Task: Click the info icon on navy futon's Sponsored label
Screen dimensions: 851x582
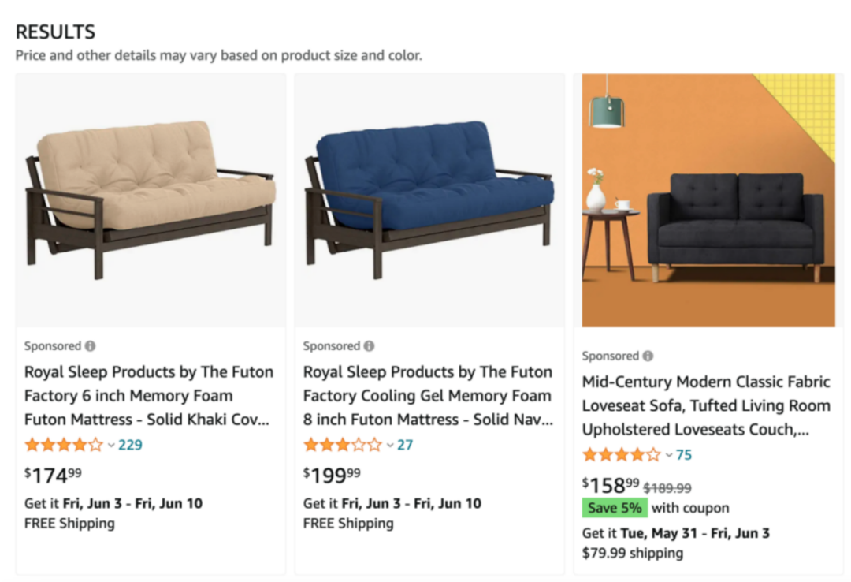Action: click(370, 345)
